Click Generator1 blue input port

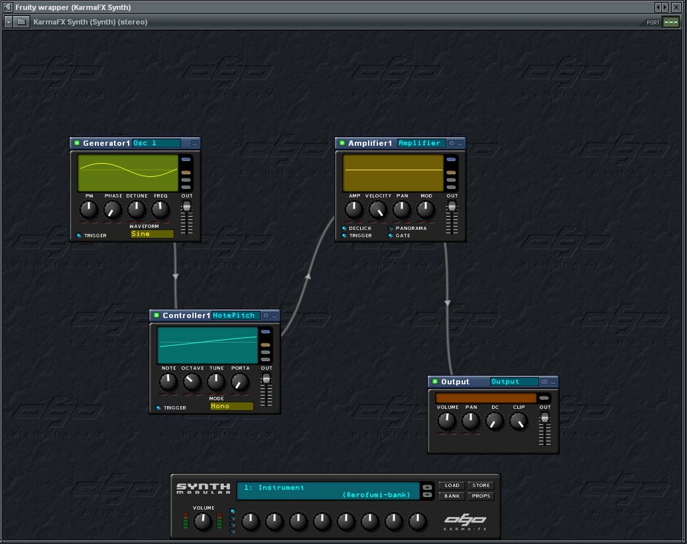(186, 159)
